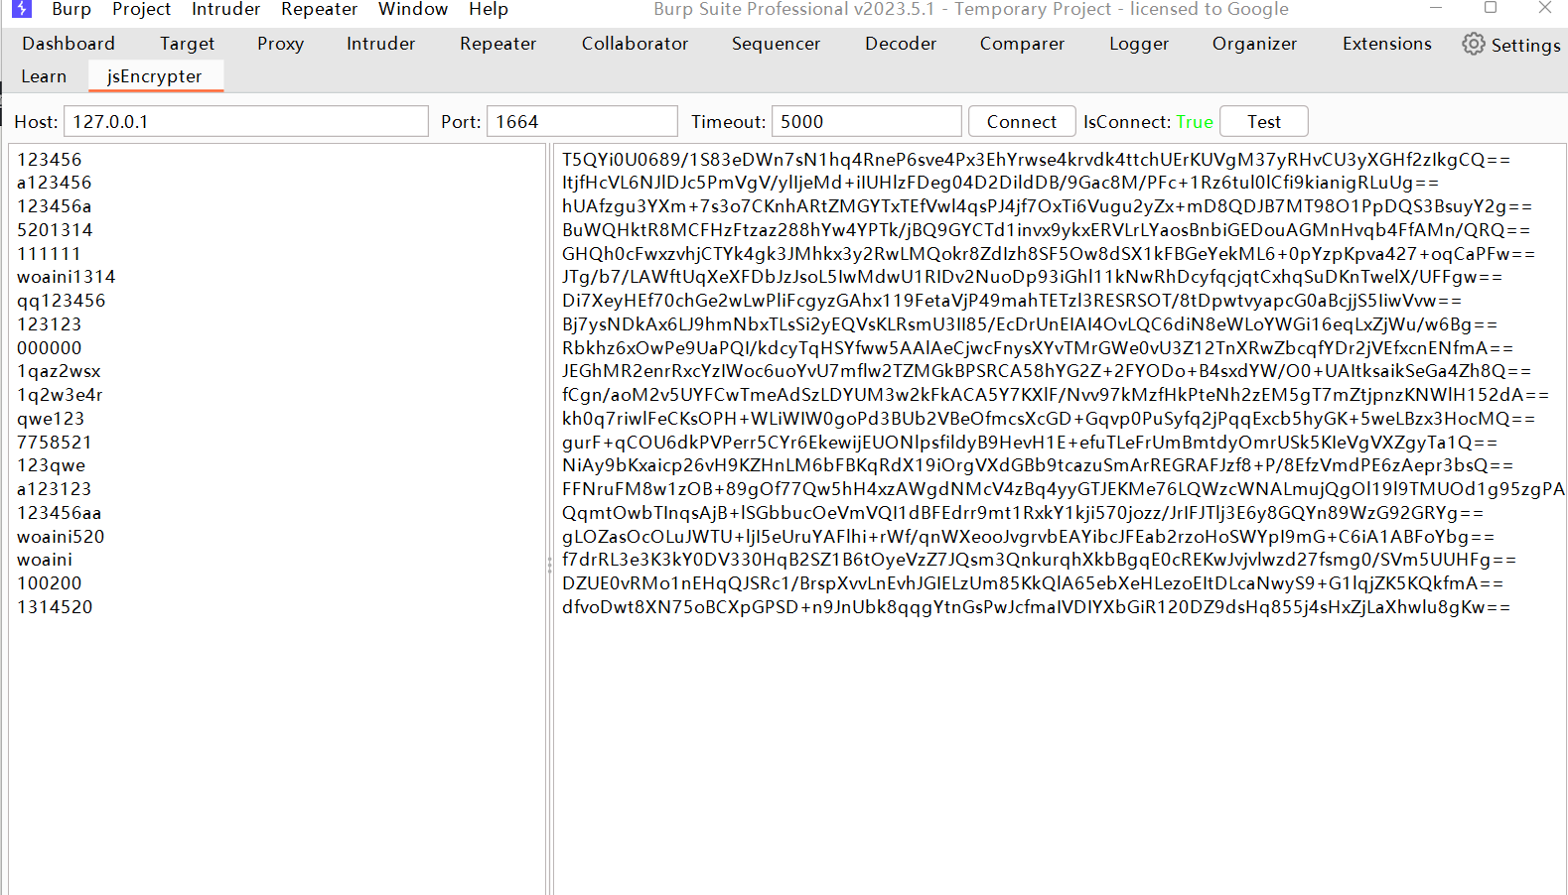Open the Project menu
Screen dimensions: 1568x895
[141, 10]
